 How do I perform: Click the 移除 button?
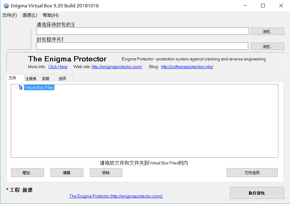(x=106, y=172)
